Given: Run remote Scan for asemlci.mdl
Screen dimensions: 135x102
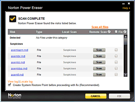Looking at the screenshot, I should 99,62.
